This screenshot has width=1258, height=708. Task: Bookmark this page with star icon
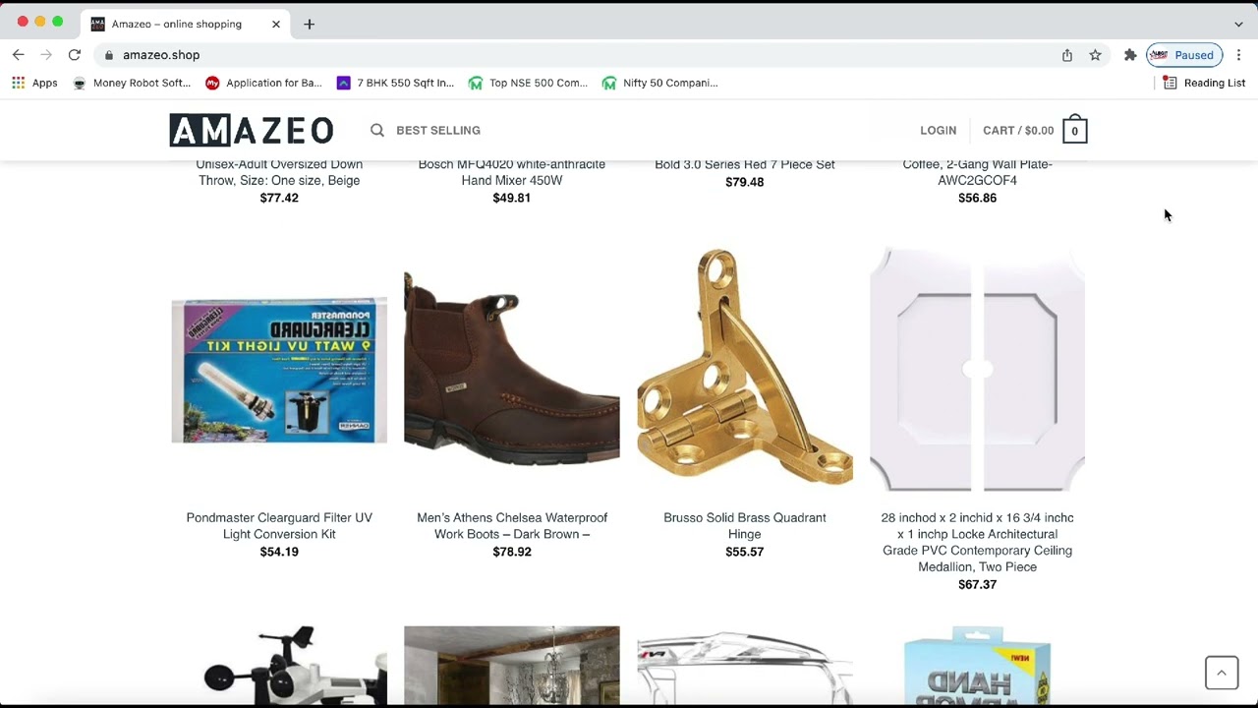tap(1095, 55)
